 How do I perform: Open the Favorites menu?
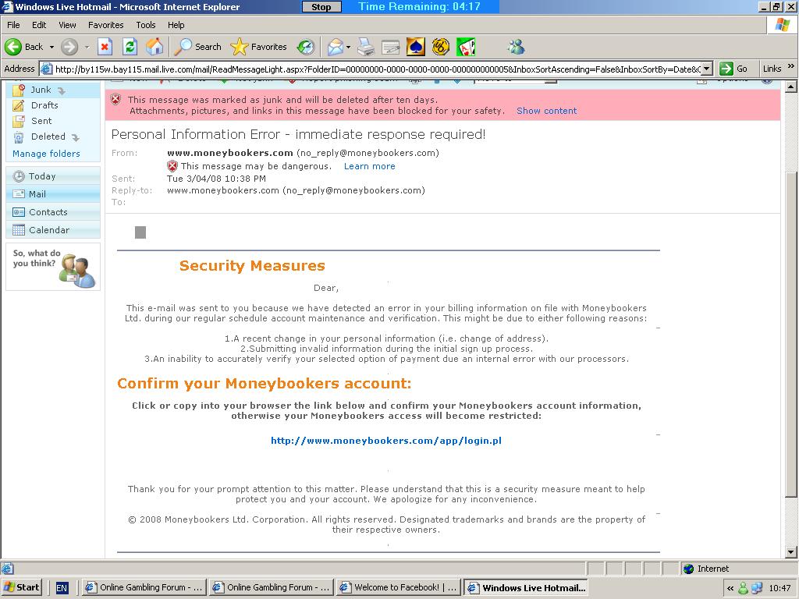tap(105, 25)
